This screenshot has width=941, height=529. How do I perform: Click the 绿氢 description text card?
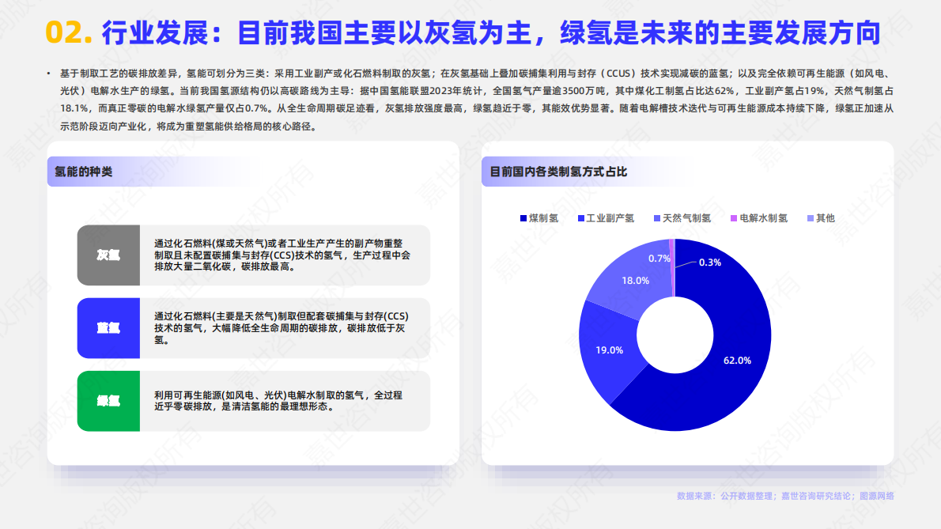pyautogui.click(x=283, y=401)
